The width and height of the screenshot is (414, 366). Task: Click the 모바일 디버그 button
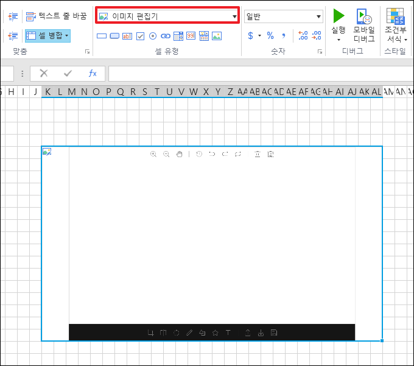tap(364, 26)
